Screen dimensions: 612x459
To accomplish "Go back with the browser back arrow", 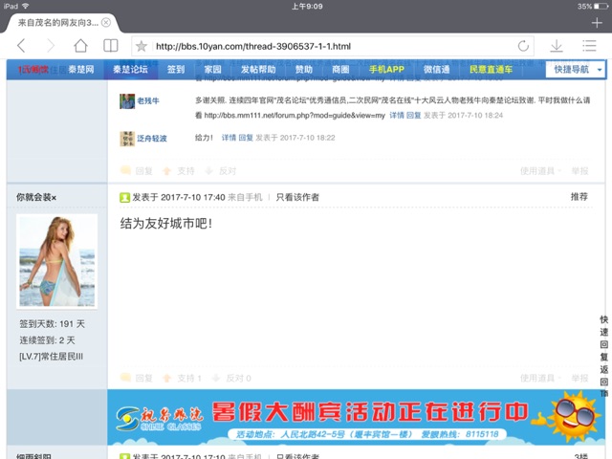I will tap(21, 46).
